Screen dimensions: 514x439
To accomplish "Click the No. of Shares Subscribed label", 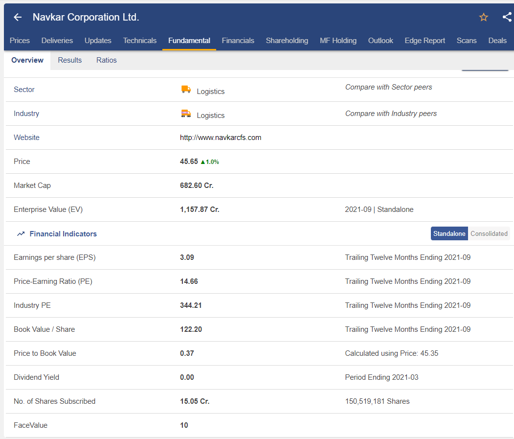I will pos(54,401).
